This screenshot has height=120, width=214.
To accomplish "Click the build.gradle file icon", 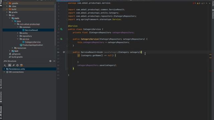I will 10,57.
